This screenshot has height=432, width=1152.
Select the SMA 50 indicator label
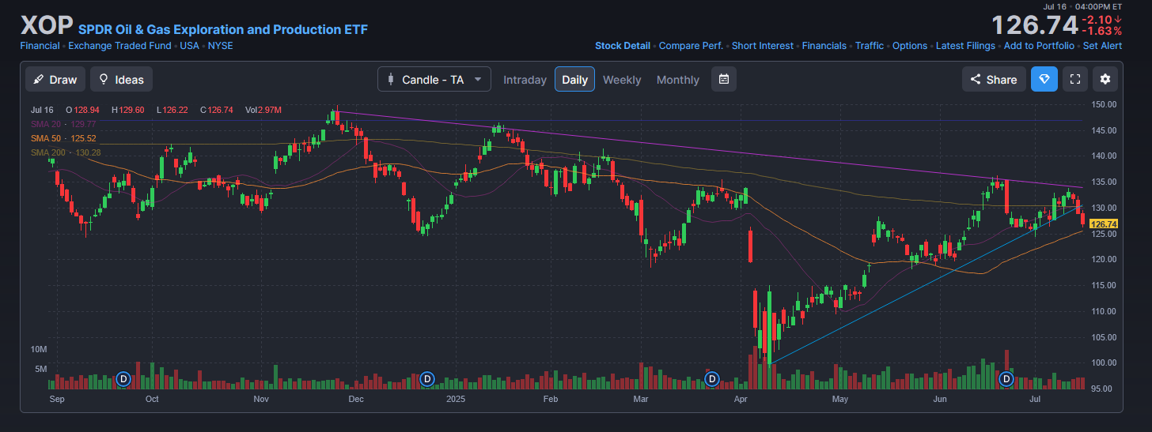[x=63, y=138]
